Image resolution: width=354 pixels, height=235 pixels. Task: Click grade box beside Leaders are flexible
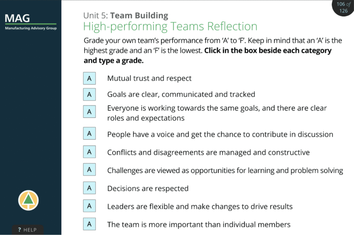(x=90, y=206)
